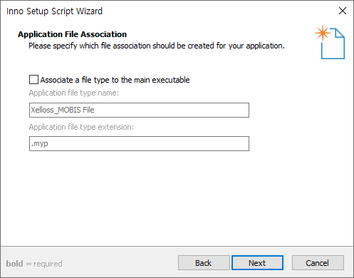Click the word 'required' in the footer hint
Viewport: 354px width, 278px height.
pyautogui.click(x=48, y=264)
